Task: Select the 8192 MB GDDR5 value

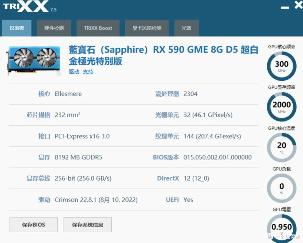Action: (x=79, y=157)
